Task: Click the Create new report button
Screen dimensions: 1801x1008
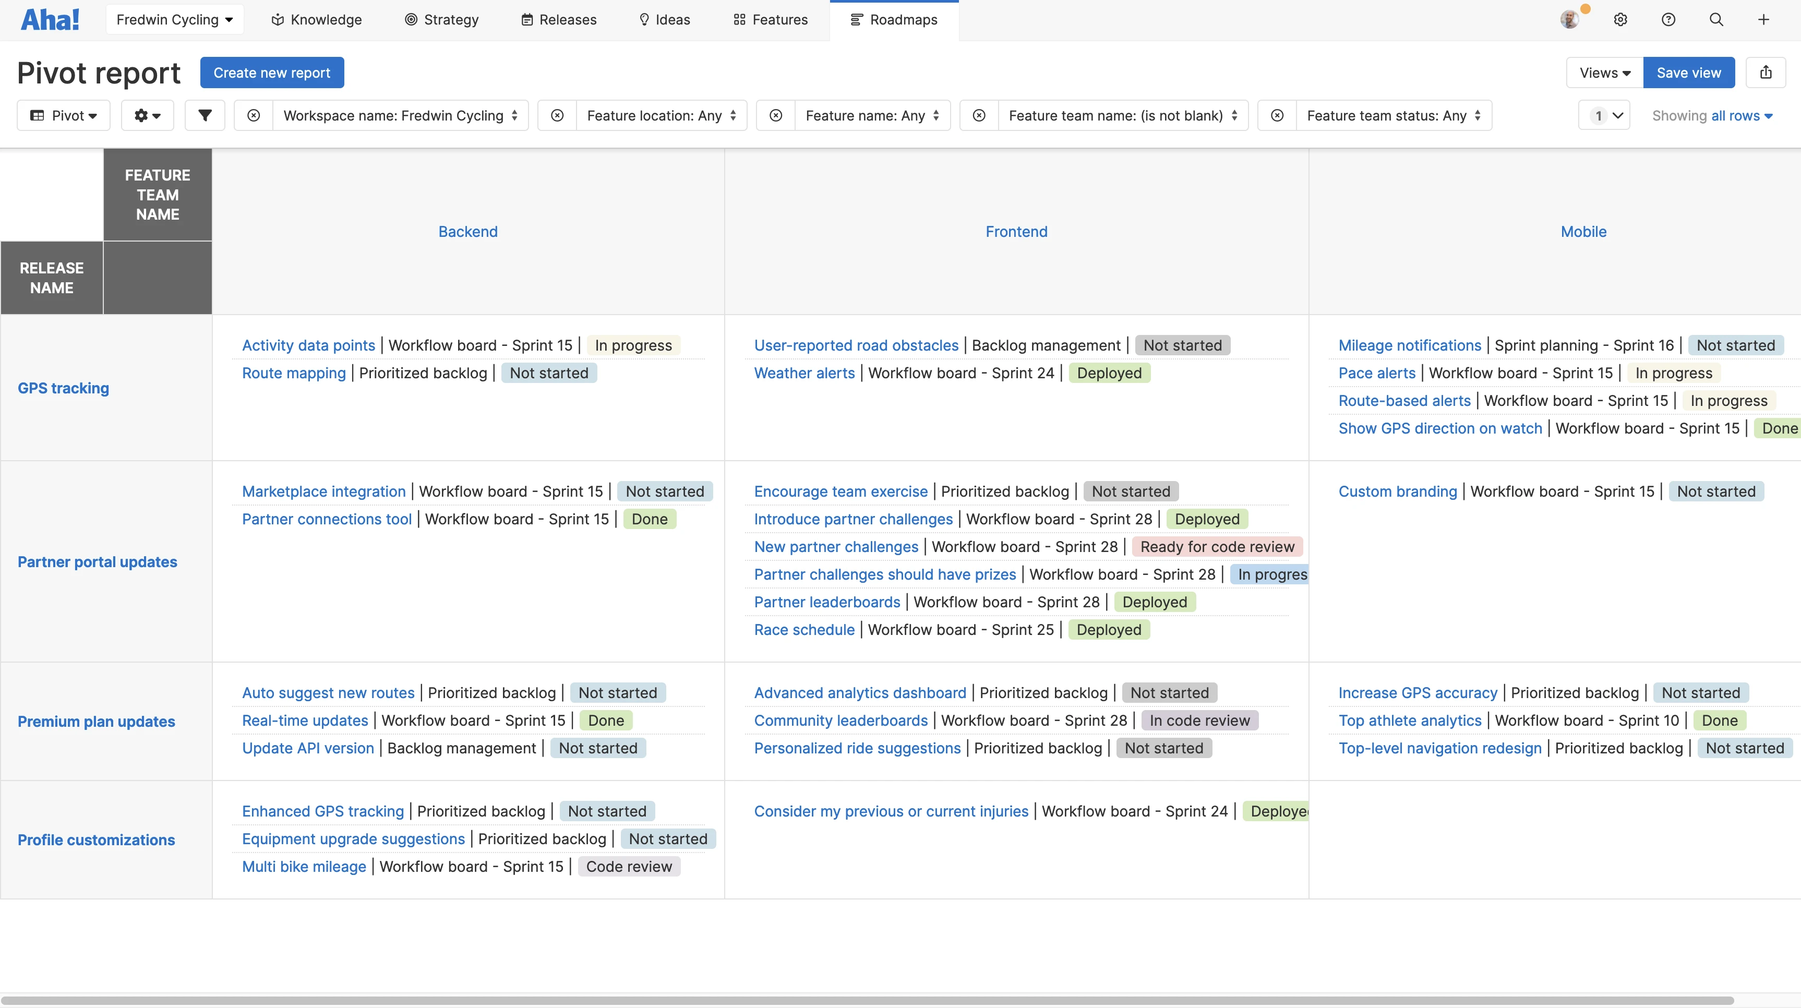Action: [x=271, y=73]
